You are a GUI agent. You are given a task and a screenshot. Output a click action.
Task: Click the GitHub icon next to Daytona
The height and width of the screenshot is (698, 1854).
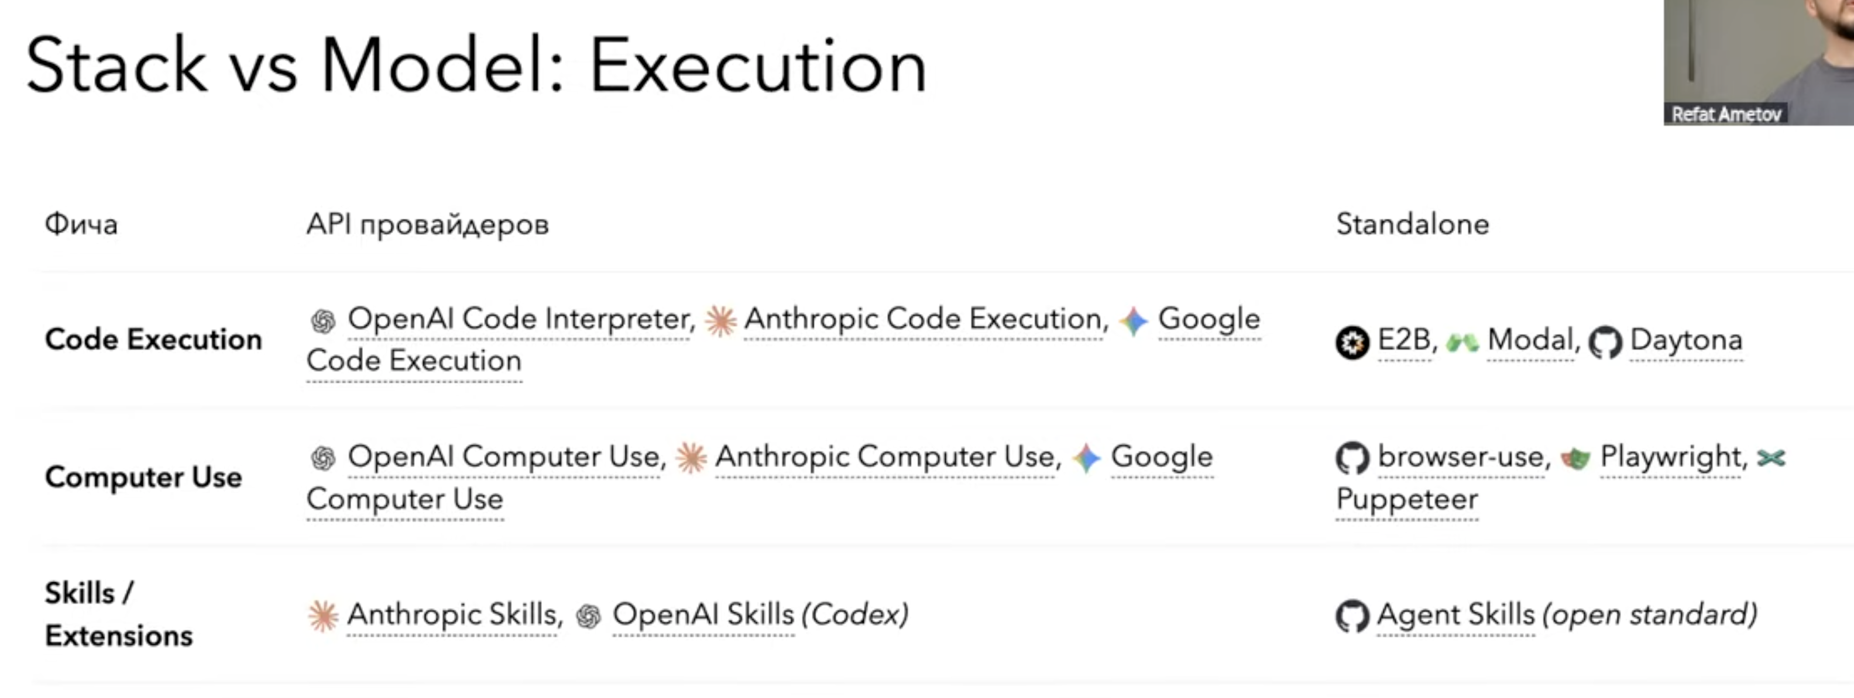pos(1605,342)
